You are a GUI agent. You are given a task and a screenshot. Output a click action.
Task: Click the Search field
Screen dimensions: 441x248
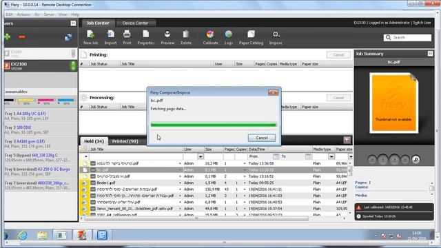(x=407, y=37)
